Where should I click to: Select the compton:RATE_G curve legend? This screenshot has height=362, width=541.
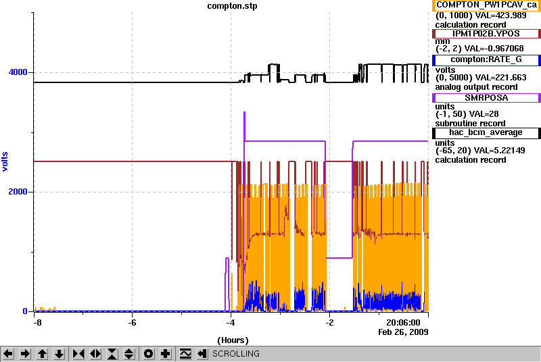(486, 60)
